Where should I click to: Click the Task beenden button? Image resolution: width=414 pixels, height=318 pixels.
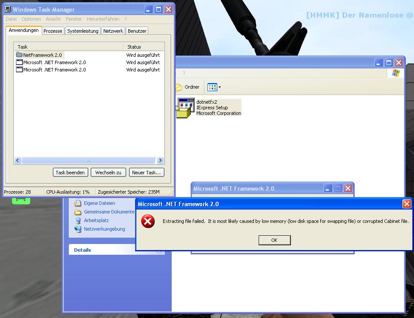[70, 172]
